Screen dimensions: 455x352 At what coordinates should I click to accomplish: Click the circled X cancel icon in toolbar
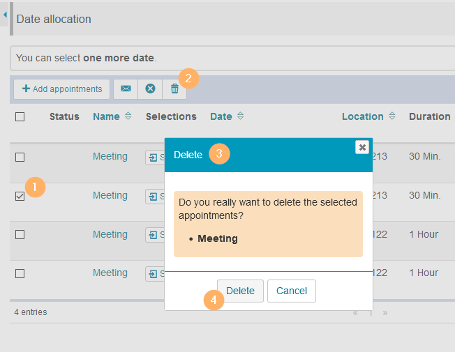click(x=150, y=89)
